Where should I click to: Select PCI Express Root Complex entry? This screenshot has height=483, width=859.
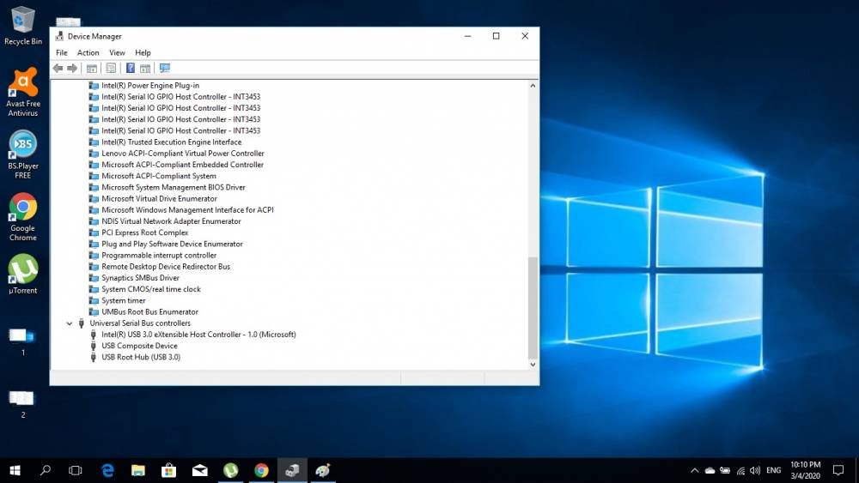pos(144,232)
